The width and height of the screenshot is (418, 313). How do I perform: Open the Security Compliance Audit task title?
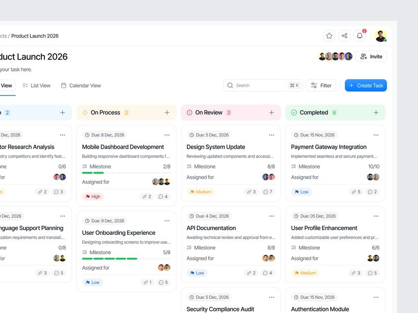pos(220,309)
